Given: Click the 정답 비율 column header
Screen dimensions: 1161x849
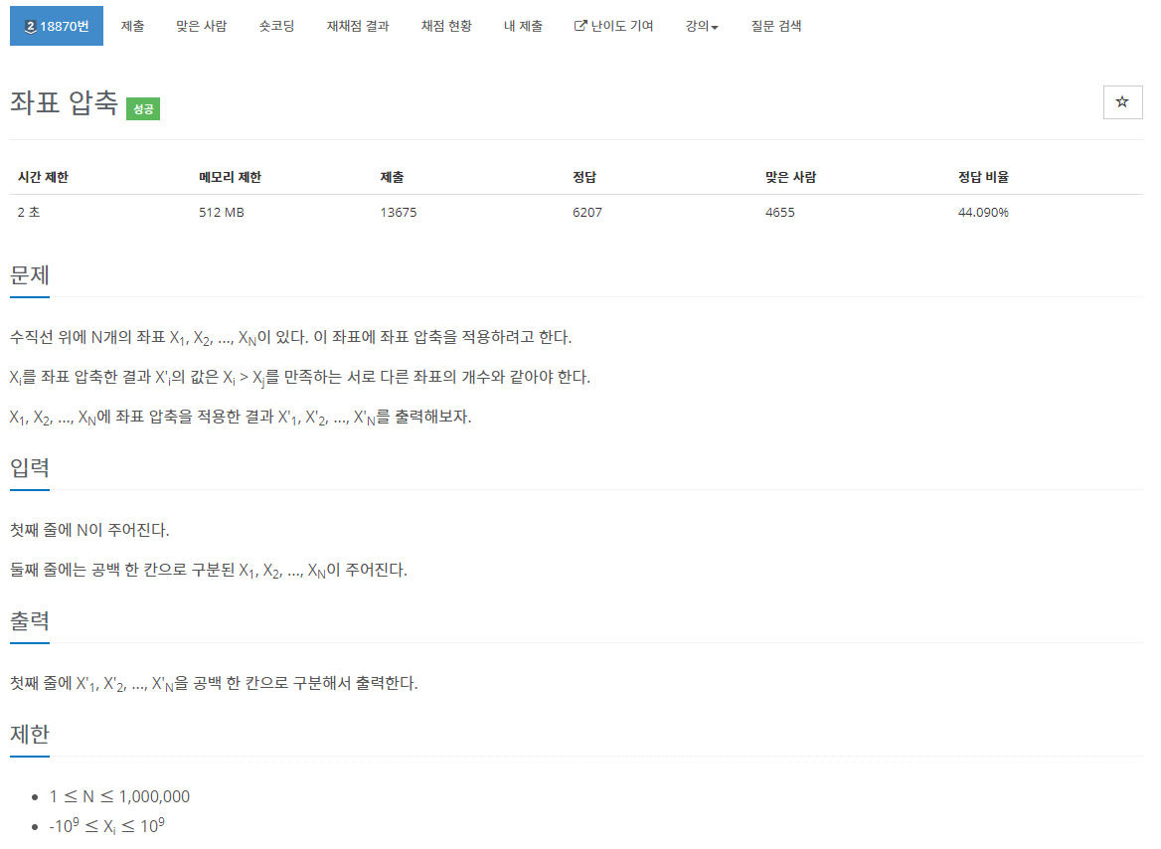Looking at the screenshot, I should pyautogui.click(x=983, y=177).
